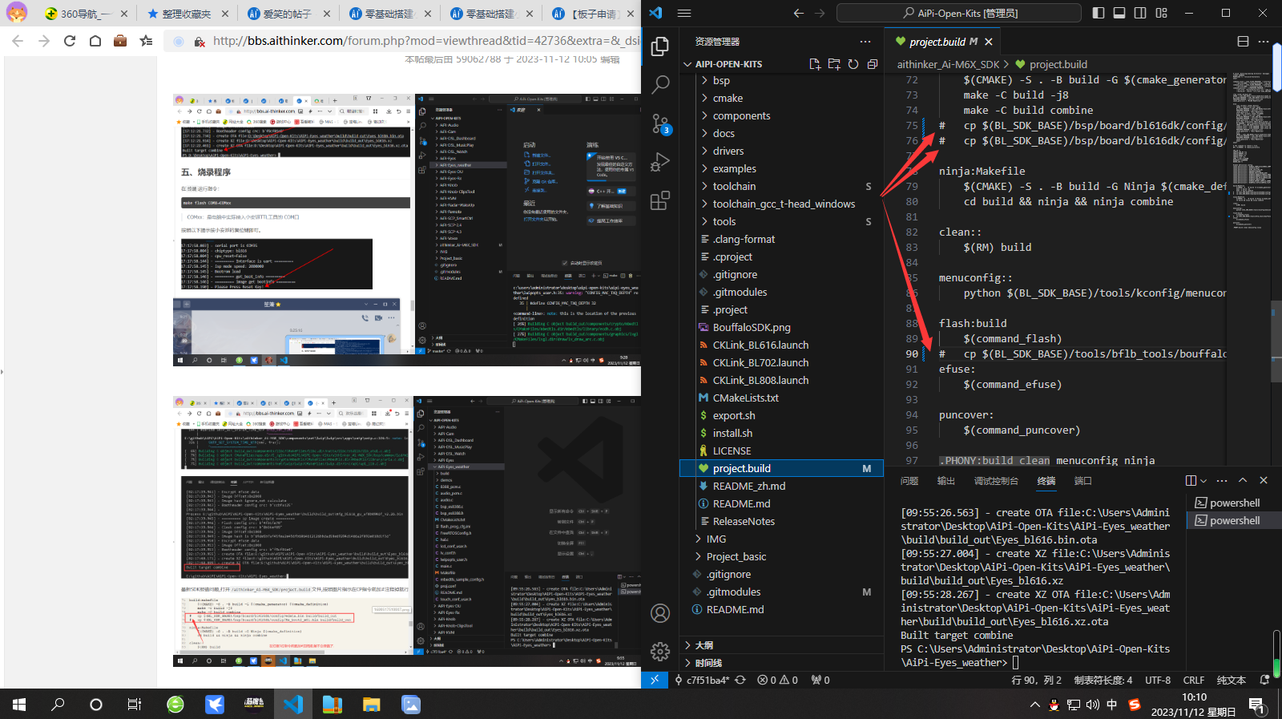Image resolution: width=1282 pixels, height=719 pixels.
Task: Collapse all folders in explorer
Action: [873, 64]
